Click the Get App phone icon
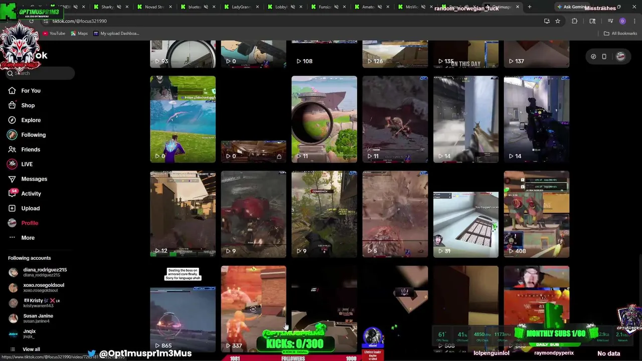Viewport: 642px width, 361px height. (604, 57)
